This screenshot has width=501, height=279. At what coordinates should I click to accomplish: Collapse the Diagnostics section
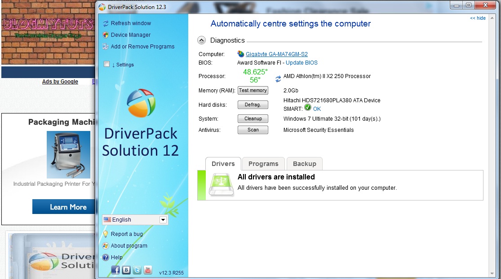click(x=201, y=40)
